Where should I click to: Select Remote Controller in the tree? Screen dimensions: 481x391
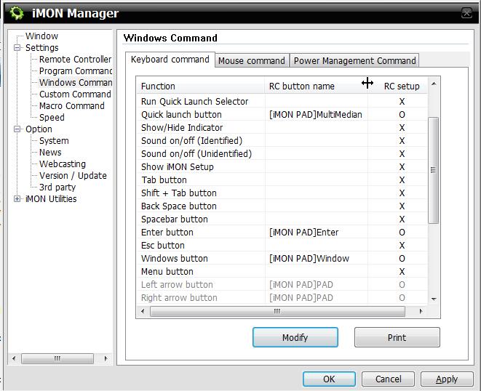coord(75,60)
